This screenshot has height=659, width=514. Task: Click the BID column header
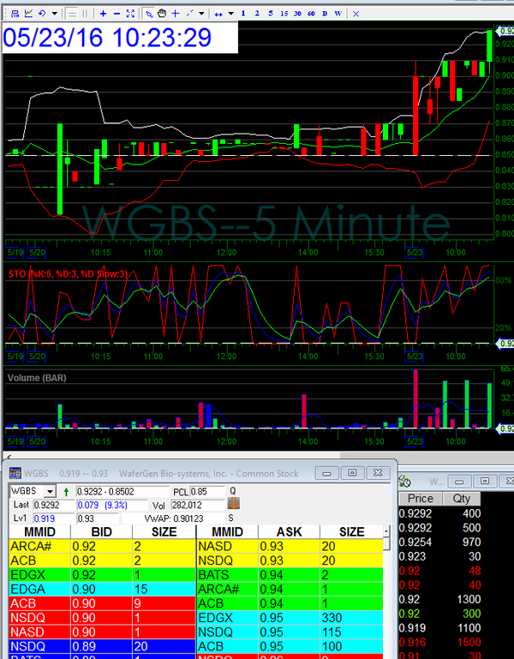coord(101,532)
